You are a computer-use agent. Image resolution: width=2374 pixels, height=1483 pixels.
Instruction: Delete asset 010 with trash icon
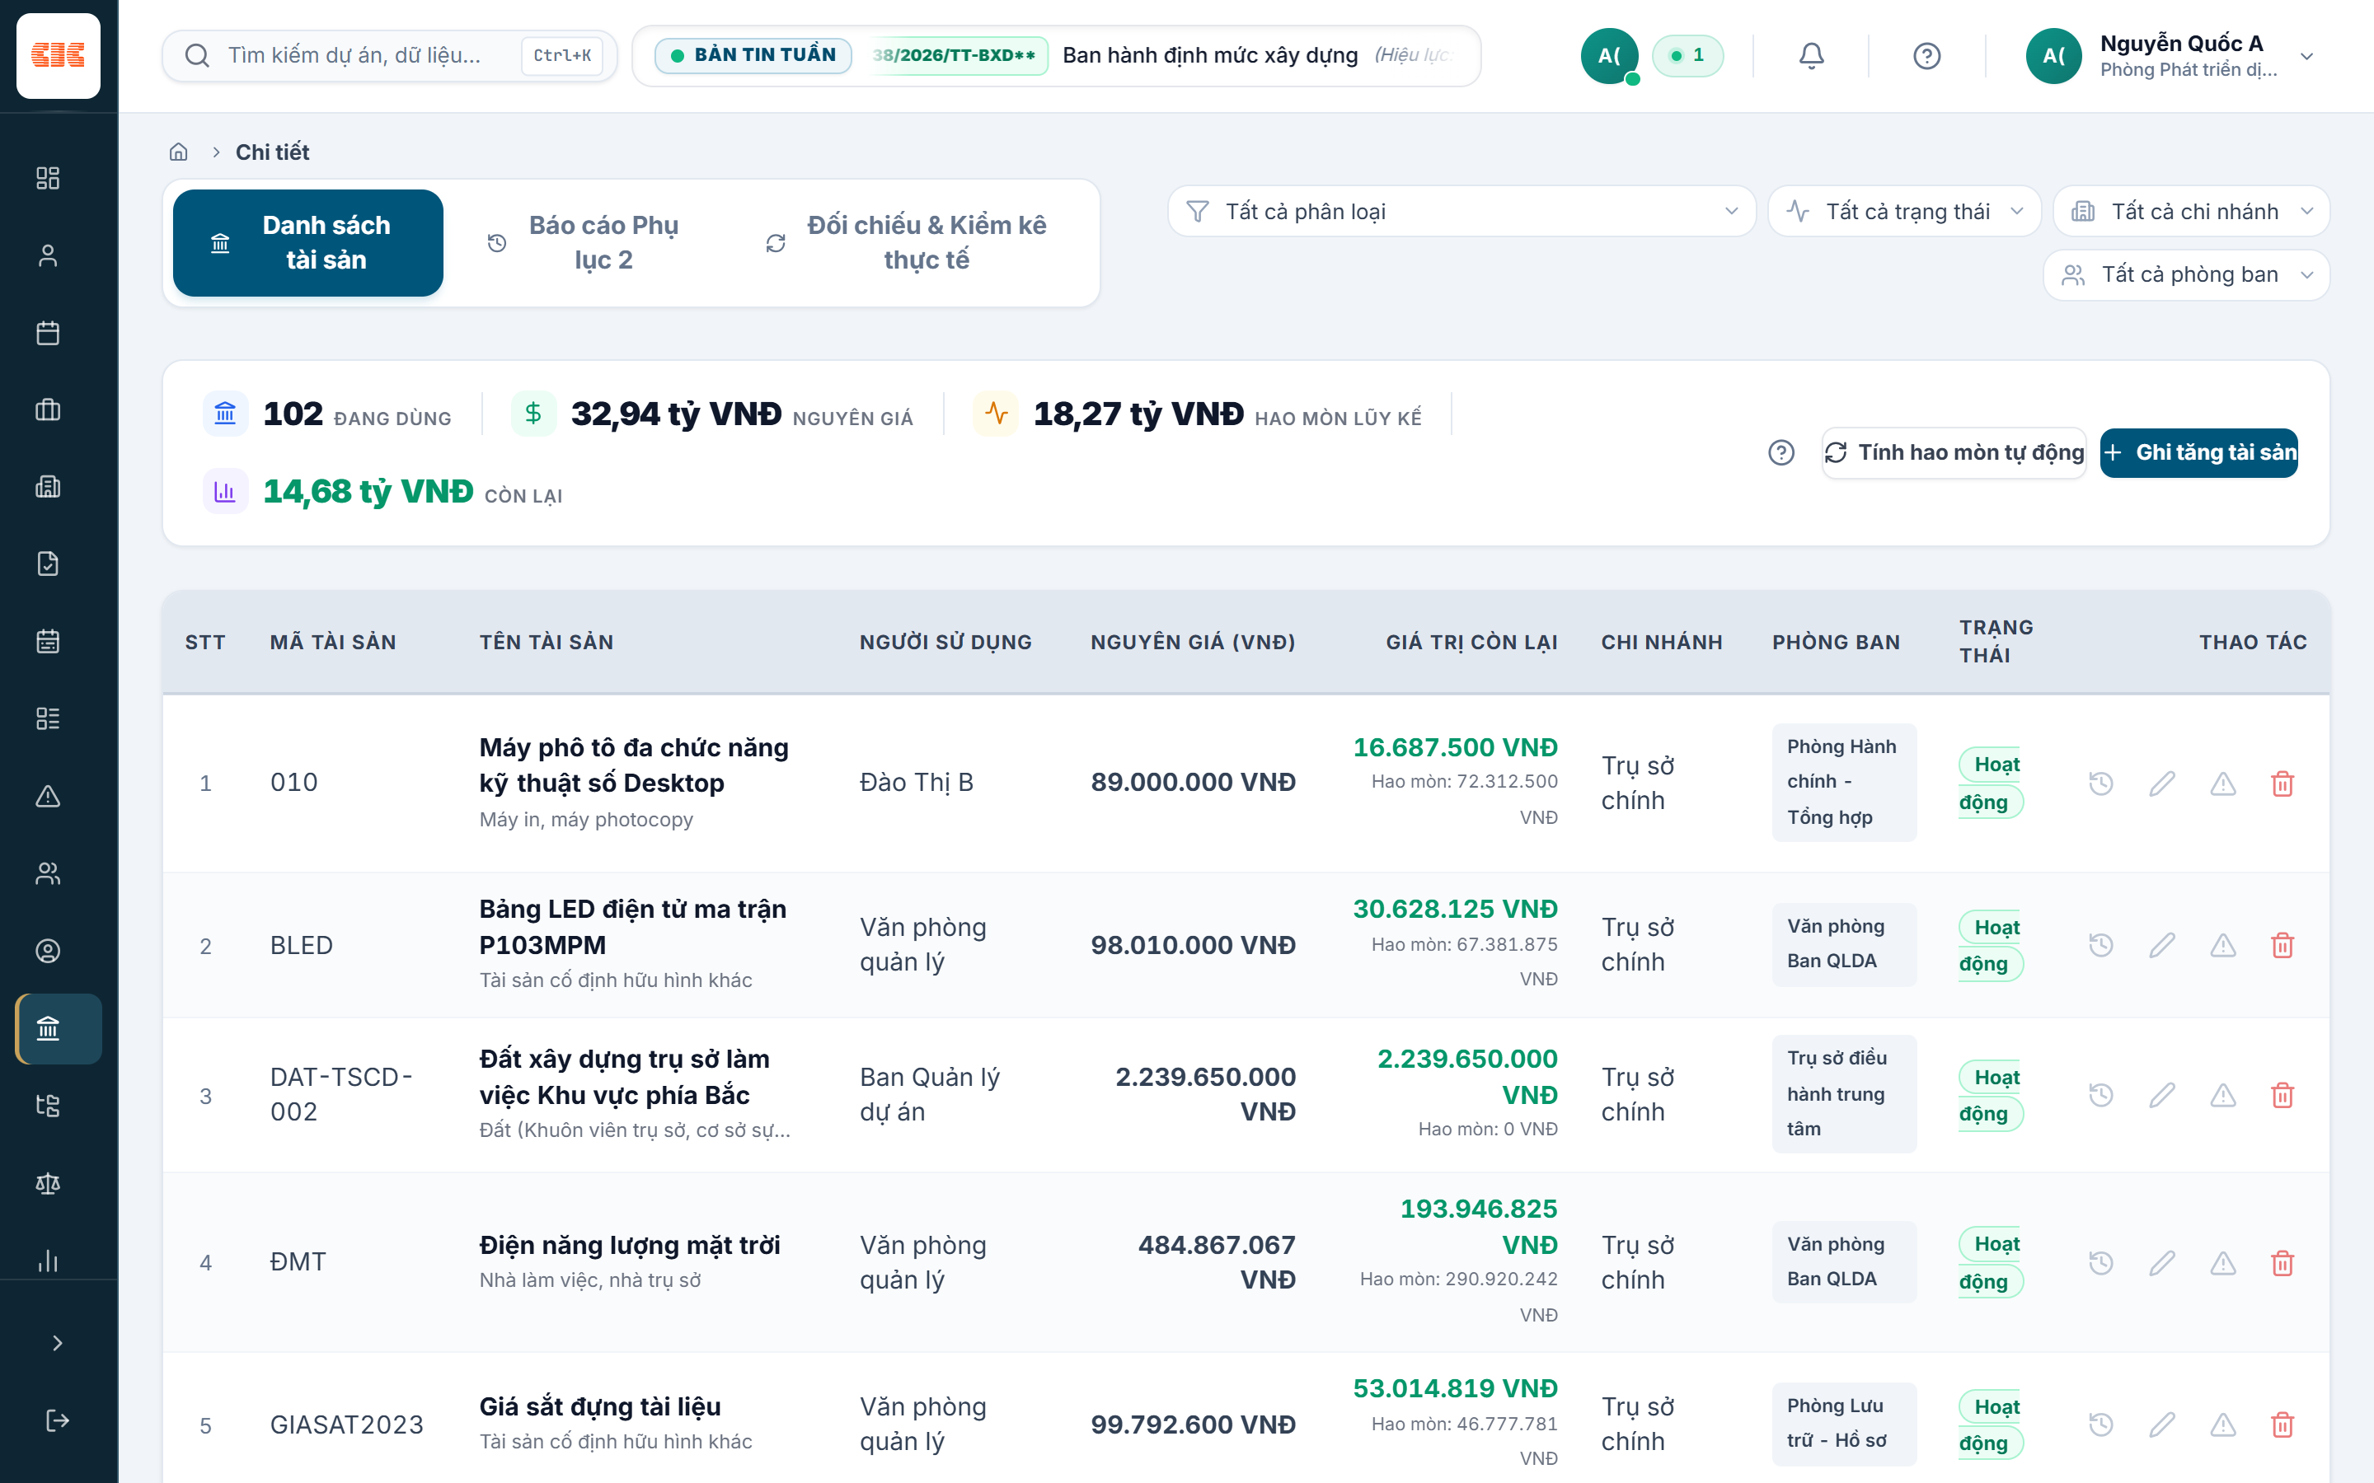point(2283,783)
